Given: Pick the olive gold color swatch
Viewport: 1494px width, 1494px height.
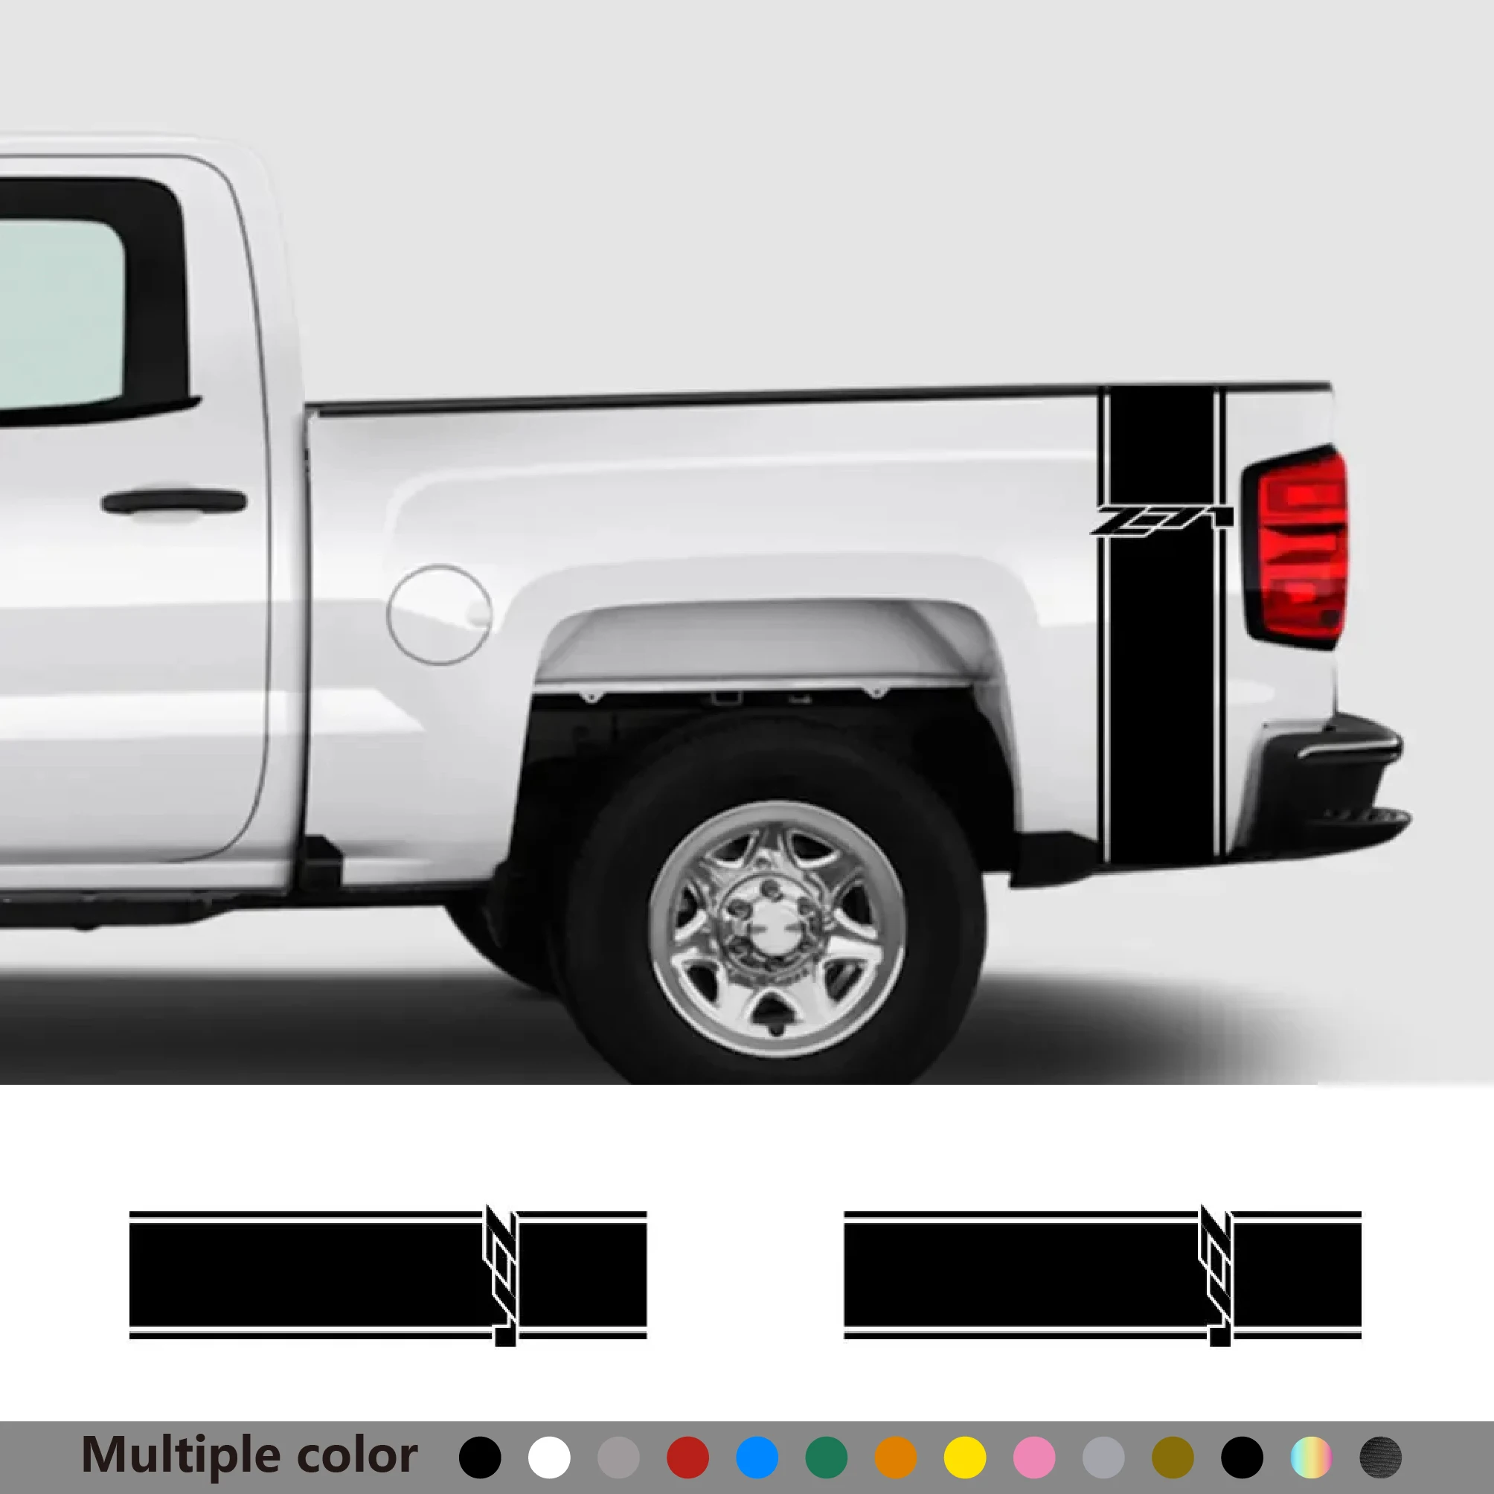Looking at the screenshot, I should click(x=1173, y=1458).
